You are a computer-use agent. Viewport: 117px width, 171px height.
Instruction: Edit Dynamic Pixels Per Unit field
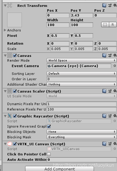(82, 104)
